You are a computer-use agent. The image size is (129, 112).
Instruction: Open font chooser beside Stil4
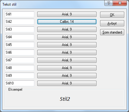click(67, 37)
